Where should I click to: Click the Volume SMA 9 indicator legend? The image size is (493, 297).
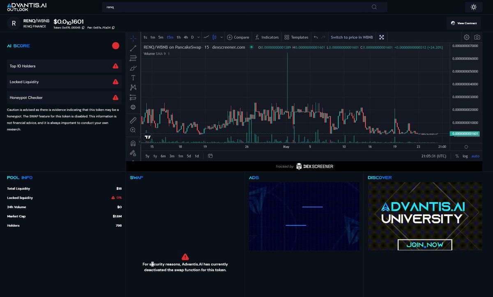click(157, 54)
